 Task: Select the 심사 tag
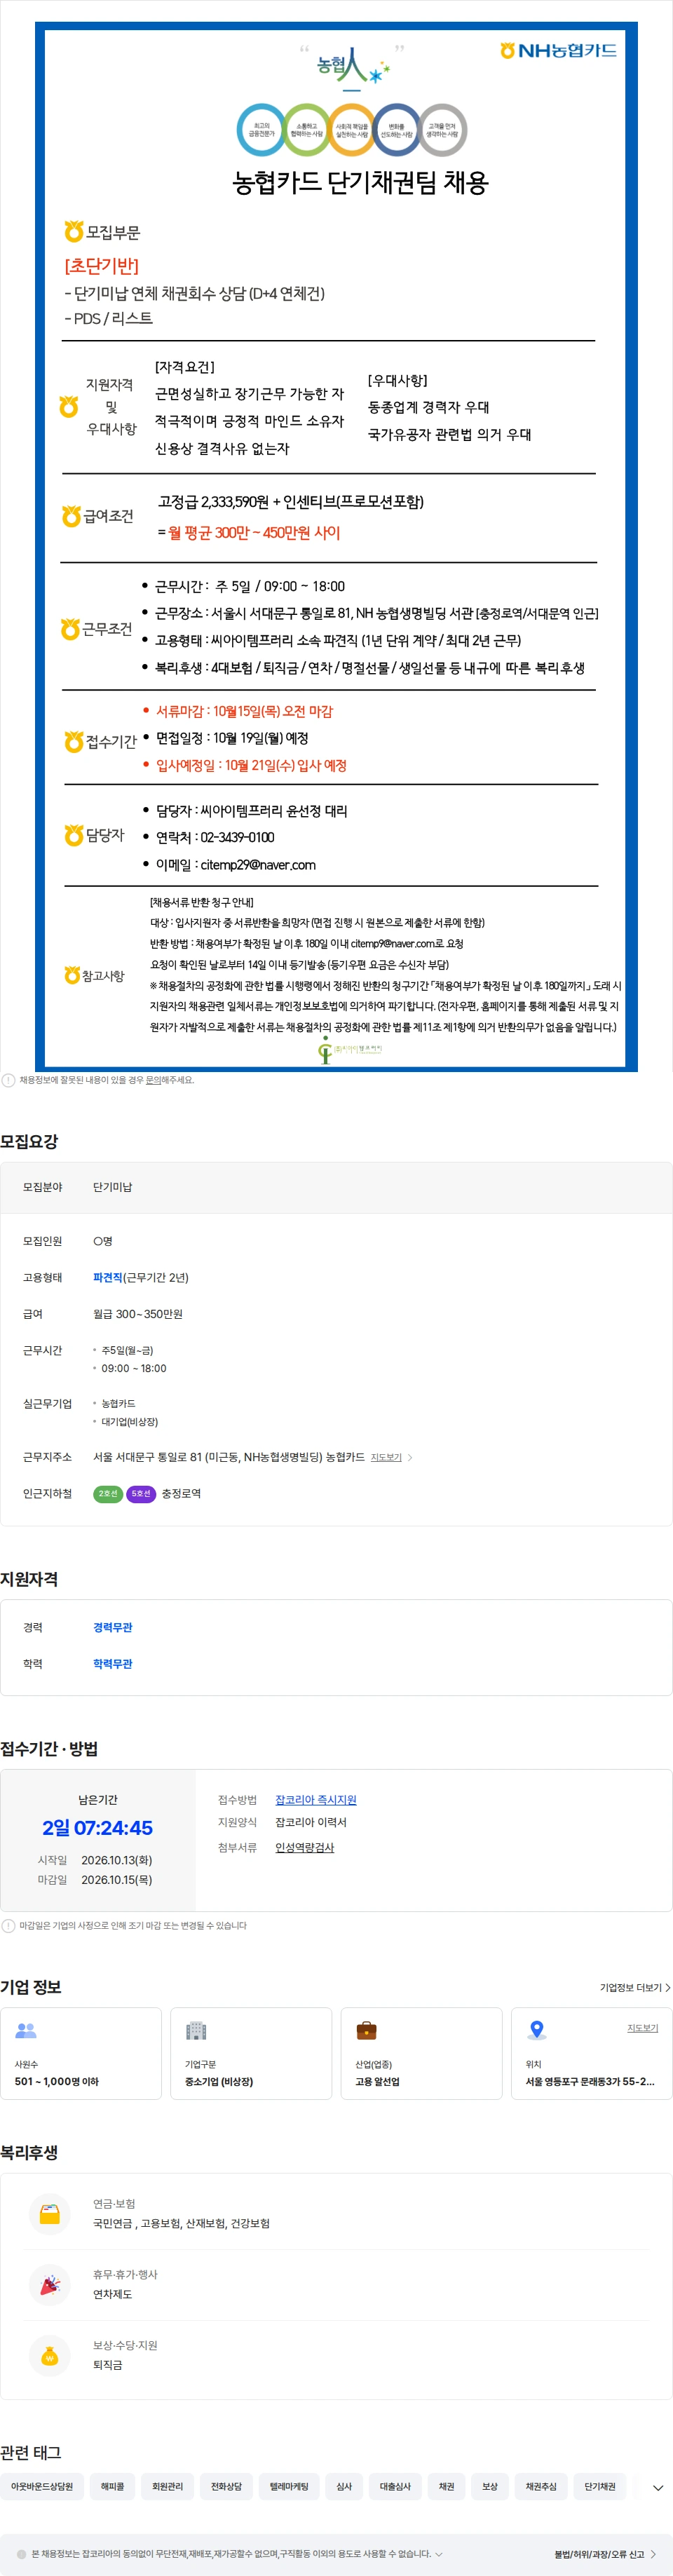pyautogui.click(x=344, y=2486)
